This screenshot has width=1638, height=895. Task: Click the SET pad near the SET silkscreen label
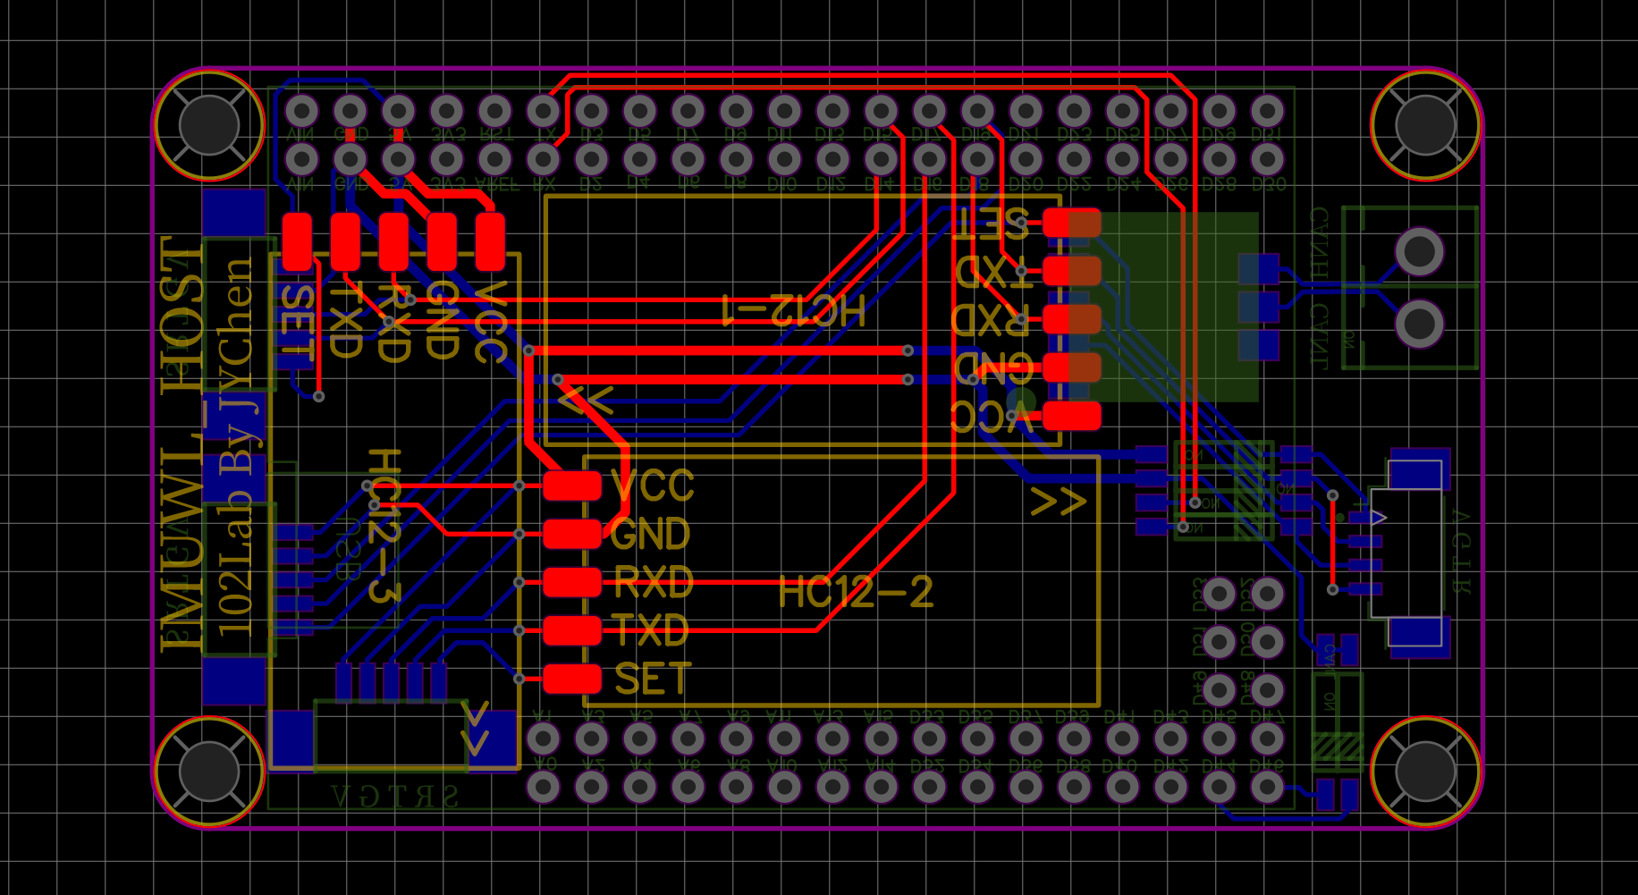pos(297,241)
